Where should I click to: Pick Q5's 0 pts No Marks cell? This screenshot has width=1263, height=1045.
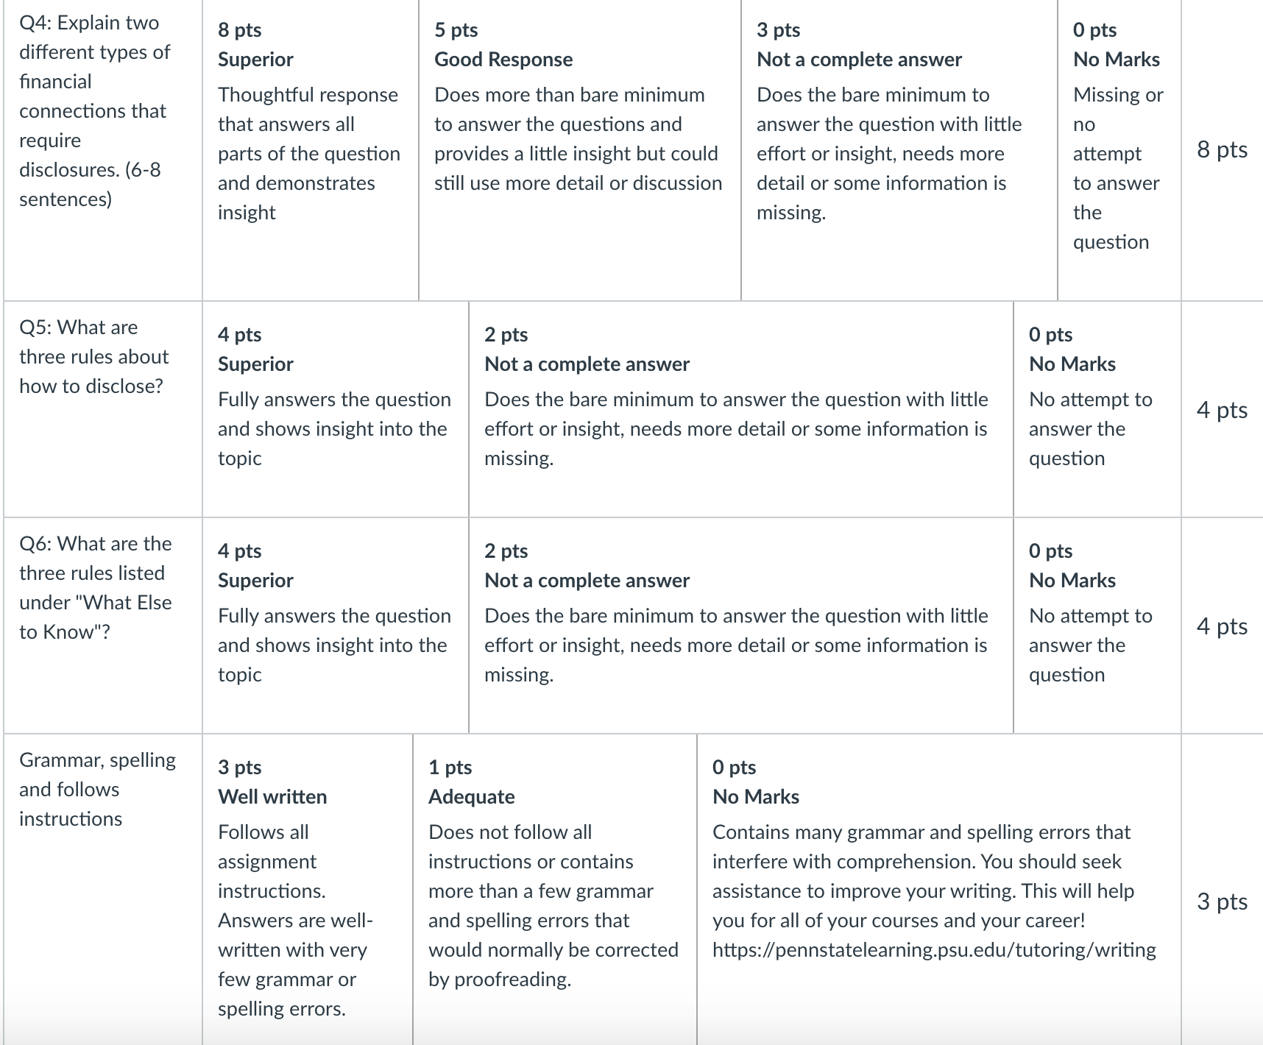pos(1097,409)
